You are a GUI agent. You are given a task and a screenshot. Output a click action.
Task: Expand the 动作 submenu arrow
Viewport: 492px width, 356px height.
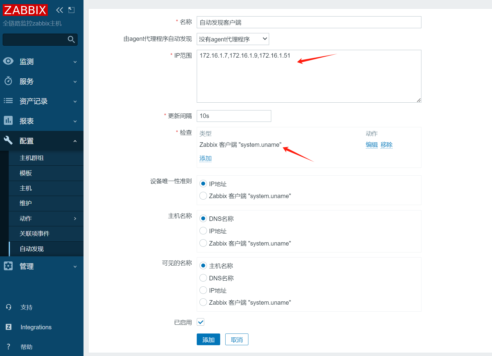coord(75,219)
